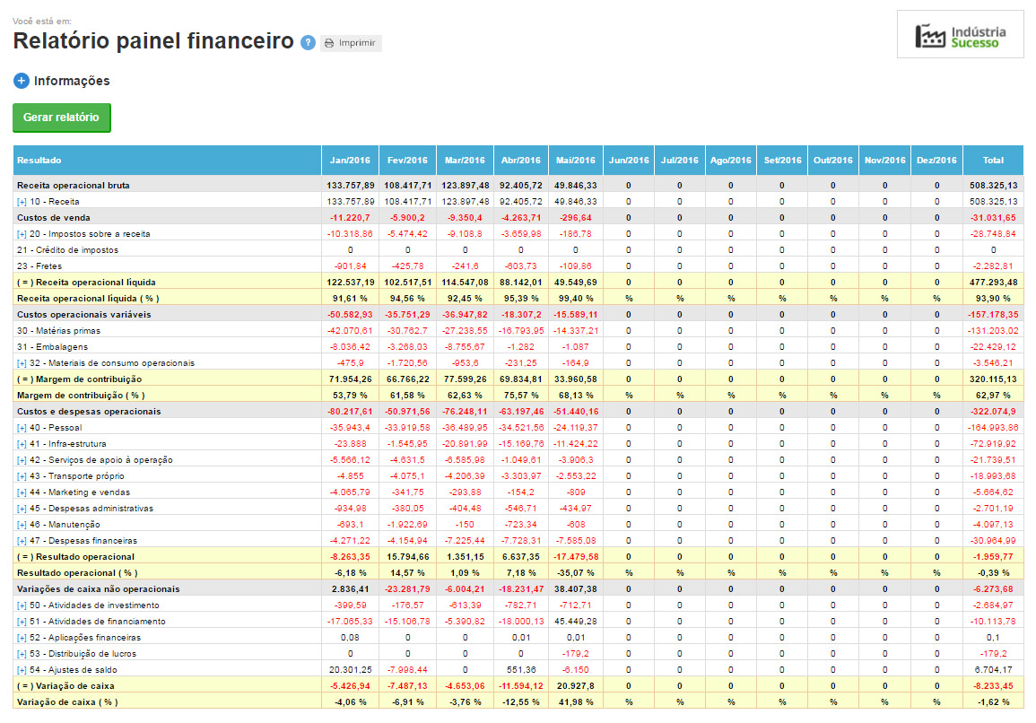Click the Jan/2016 column header
The height and width of the screenshot is (723, 1036).
pyautogui.click(x=350, y=161)
